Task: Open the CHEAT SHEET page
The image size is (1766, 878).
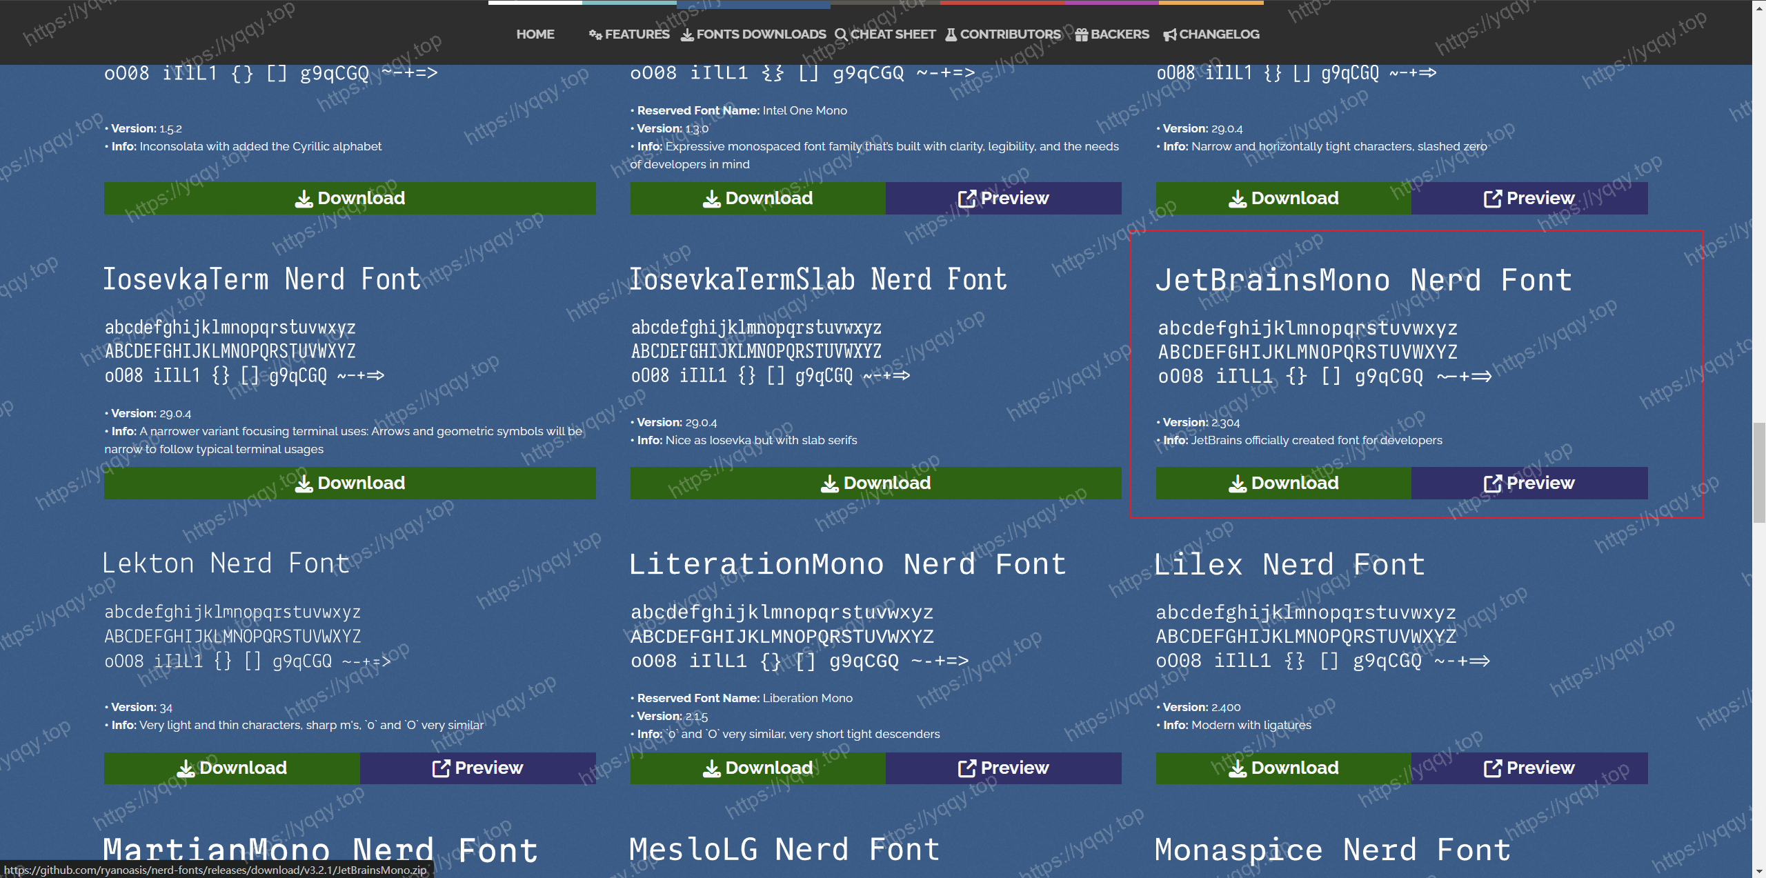Action: coord(885,34)
